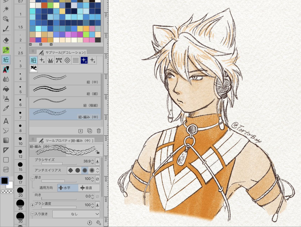Open sub tool detail wrench icon

[x=98, y=222]
